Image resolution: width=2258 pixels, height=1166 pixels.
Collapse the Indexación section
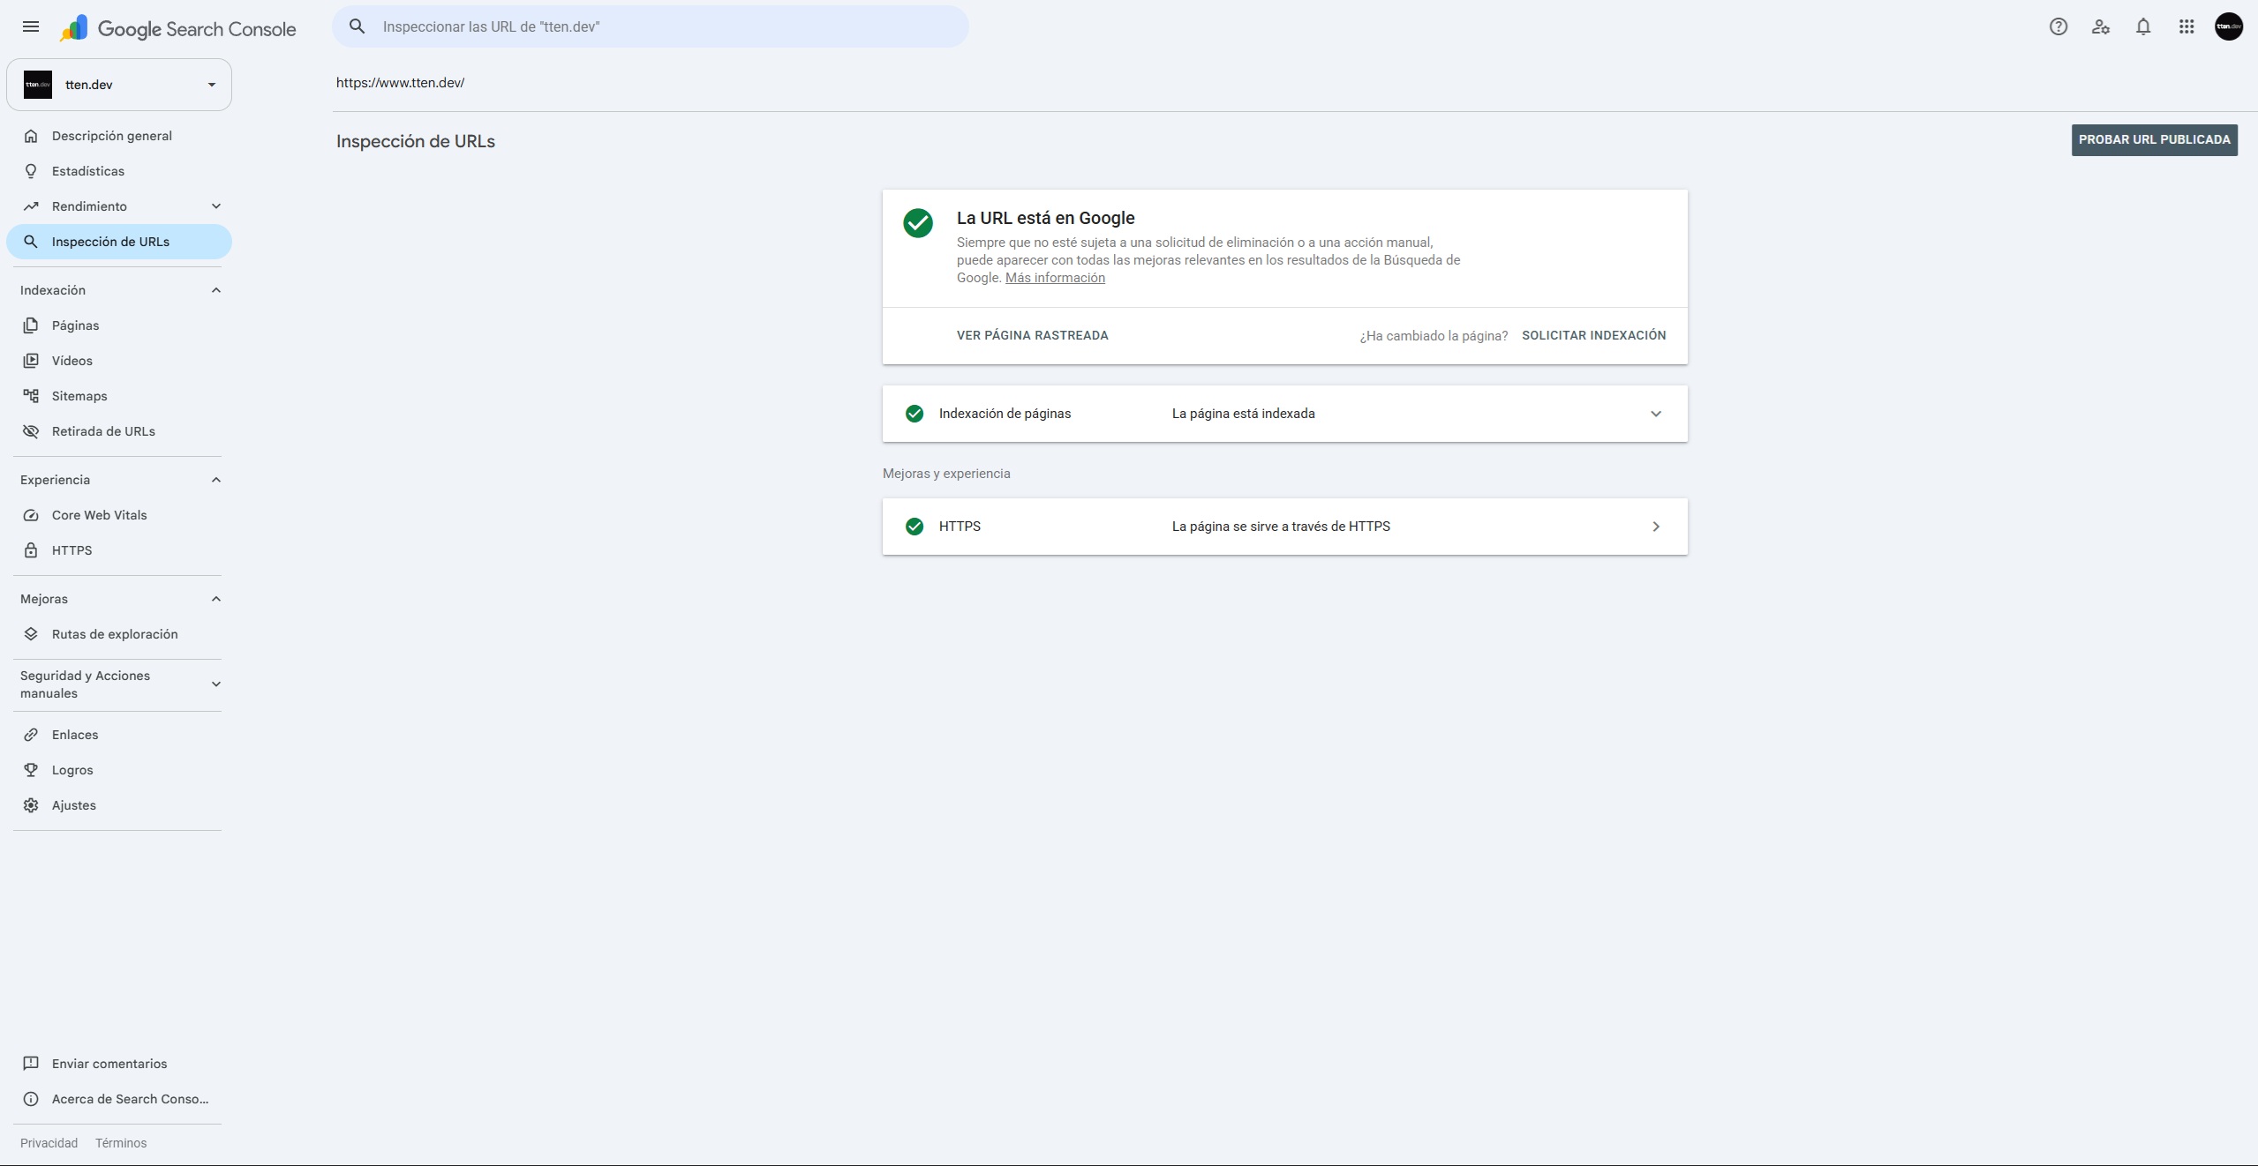click(215, 290)
